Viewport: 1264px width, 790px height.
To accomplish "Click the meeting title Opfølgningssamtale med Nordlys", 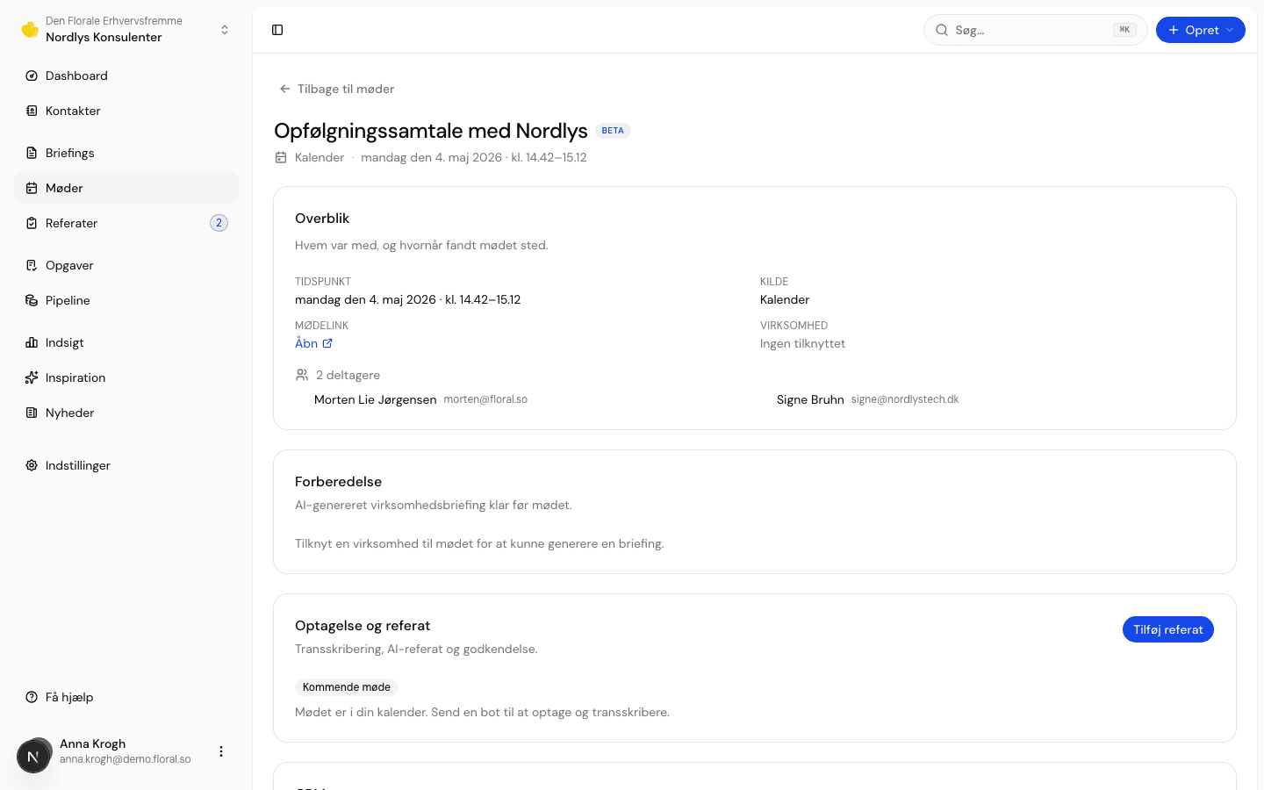I will coord(431,131).
